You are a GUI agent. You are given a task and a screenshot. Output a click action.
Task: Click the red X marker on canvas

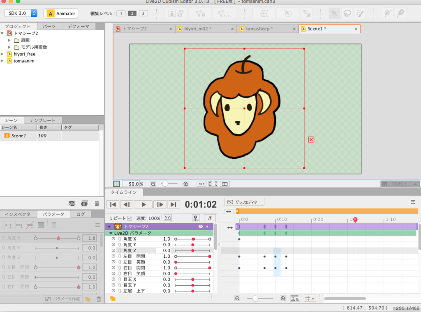(311, 140)
